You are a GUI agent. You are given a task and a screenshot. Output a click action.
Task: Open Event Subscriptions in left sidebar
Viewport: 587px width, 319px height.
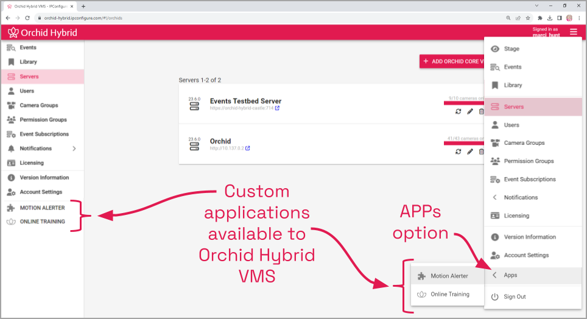pos(42,134)
